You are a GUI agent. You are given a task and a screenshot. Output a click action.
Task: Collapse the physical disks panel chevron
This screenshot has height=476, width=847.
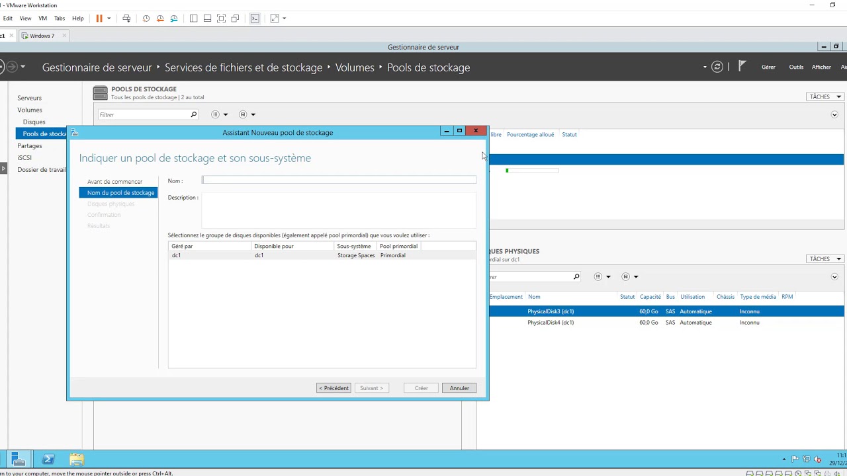tap(834, 276)
